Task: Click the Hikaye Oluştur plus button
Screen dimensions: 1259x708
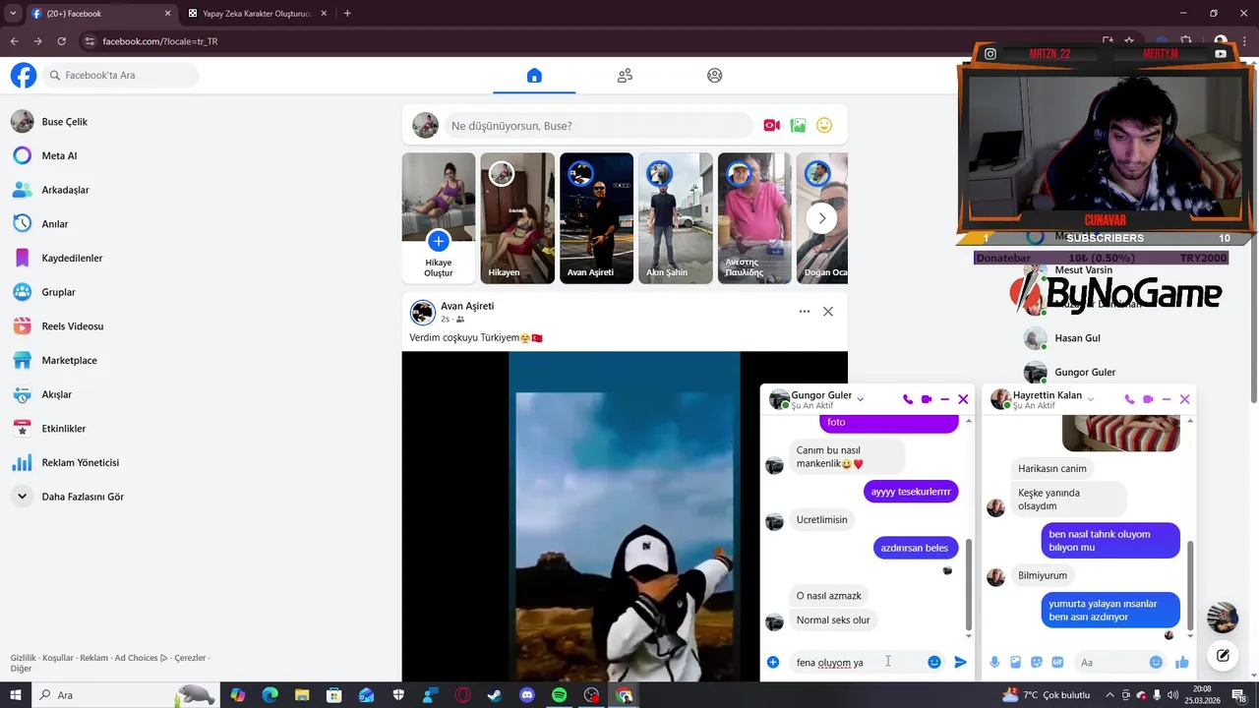Action: click(x=439, y=241)
